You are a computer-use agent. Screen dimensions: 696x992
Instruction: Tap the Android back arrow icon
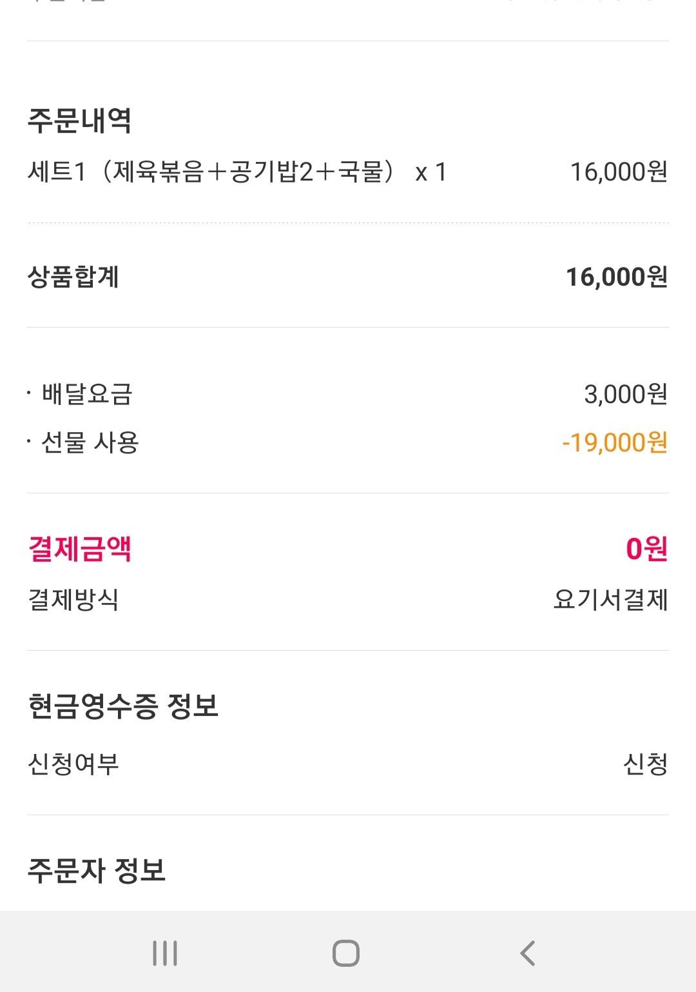(x=528, y=953)
